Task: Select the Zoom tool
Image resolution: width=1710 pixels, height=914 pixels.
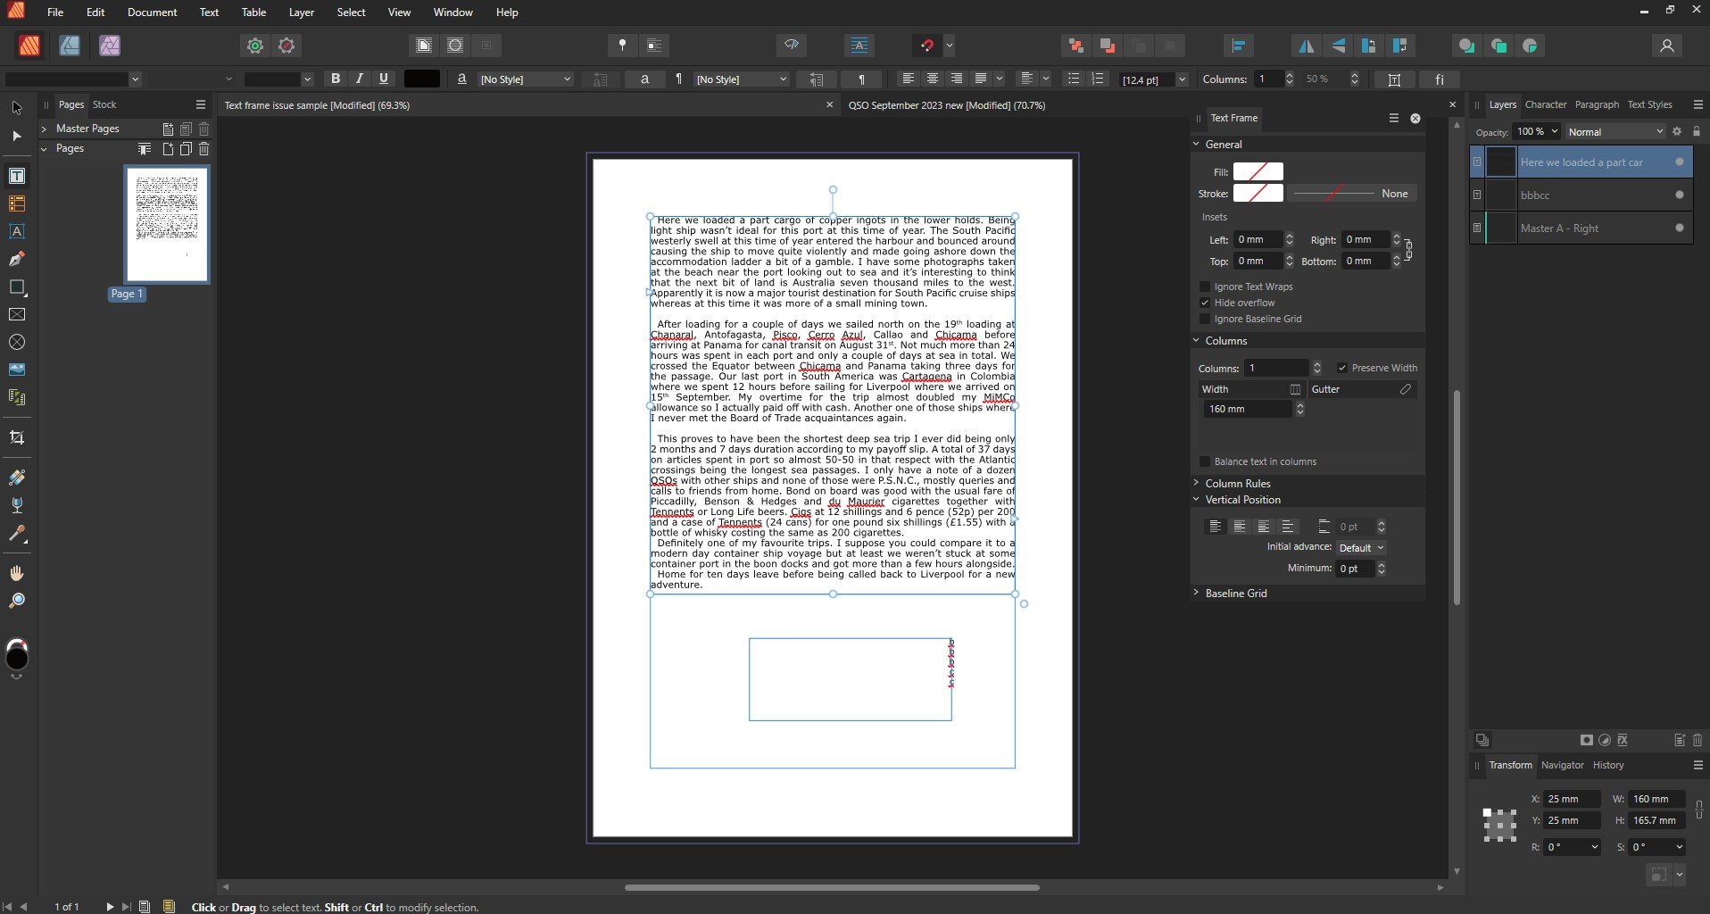Action: 16,600
